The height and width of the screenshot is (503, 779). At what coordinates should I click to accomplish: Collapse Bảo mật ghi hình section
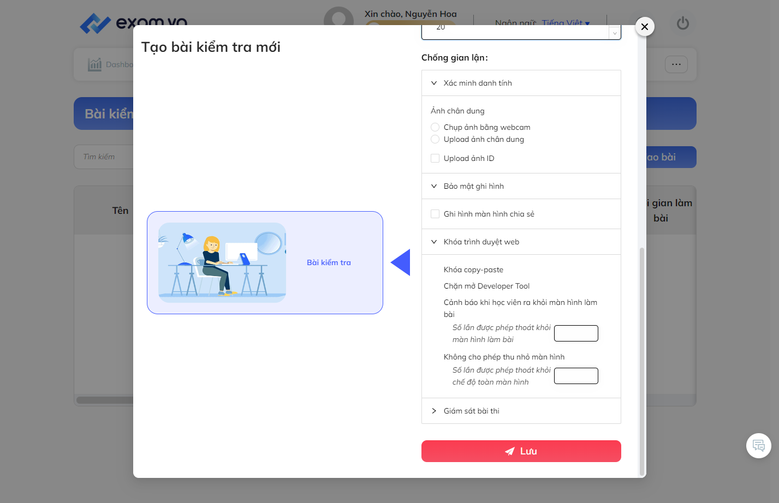[521, 186]
